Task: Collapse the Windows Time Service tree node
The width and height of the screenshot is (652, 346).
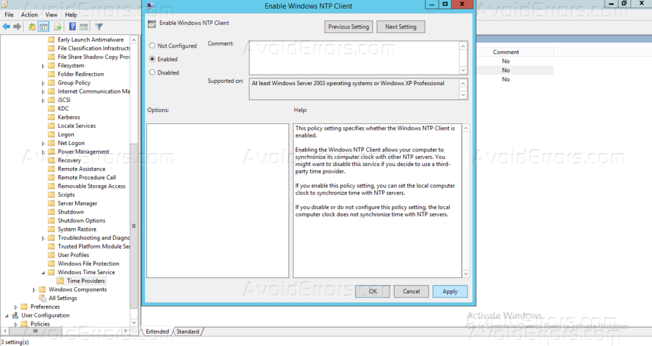Action: click(x=43, y=272)
